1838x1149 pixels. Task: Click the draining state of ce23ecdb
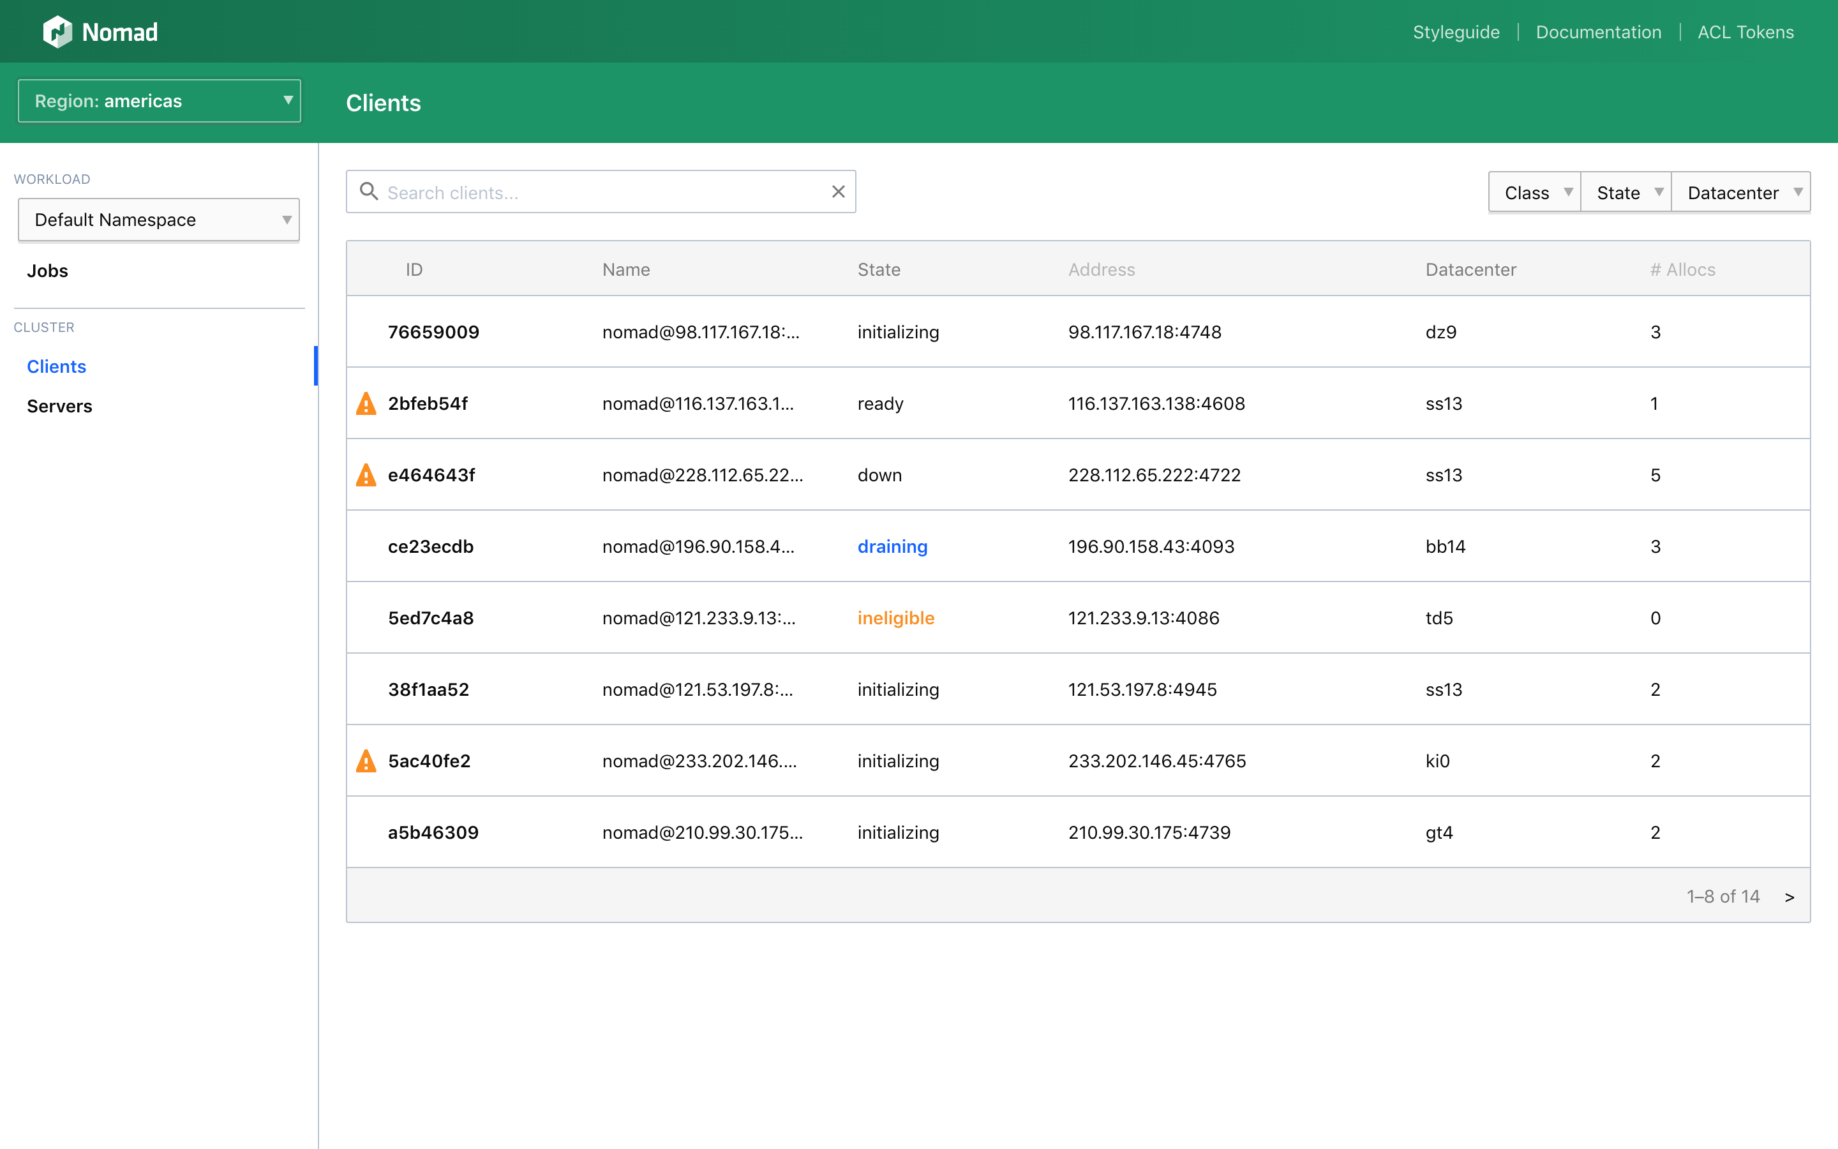(892, 546)
